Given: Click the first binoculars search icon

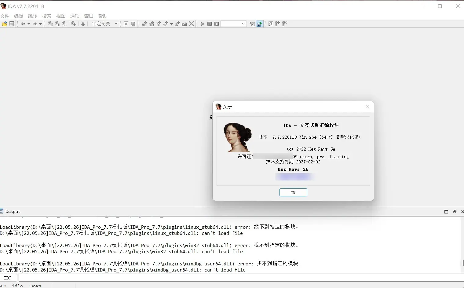Looking at the screenshot, I should (x=50, y=24).
